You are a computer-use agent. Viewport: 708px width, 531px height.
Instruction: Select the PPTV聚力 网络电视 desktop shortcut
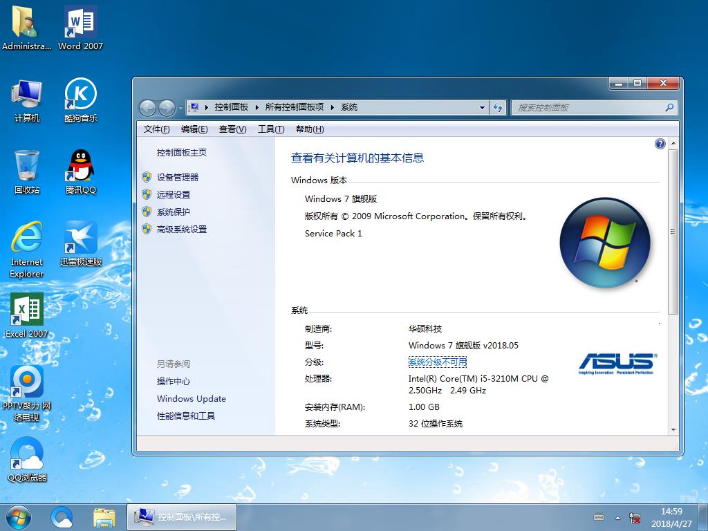pos(27,393)
